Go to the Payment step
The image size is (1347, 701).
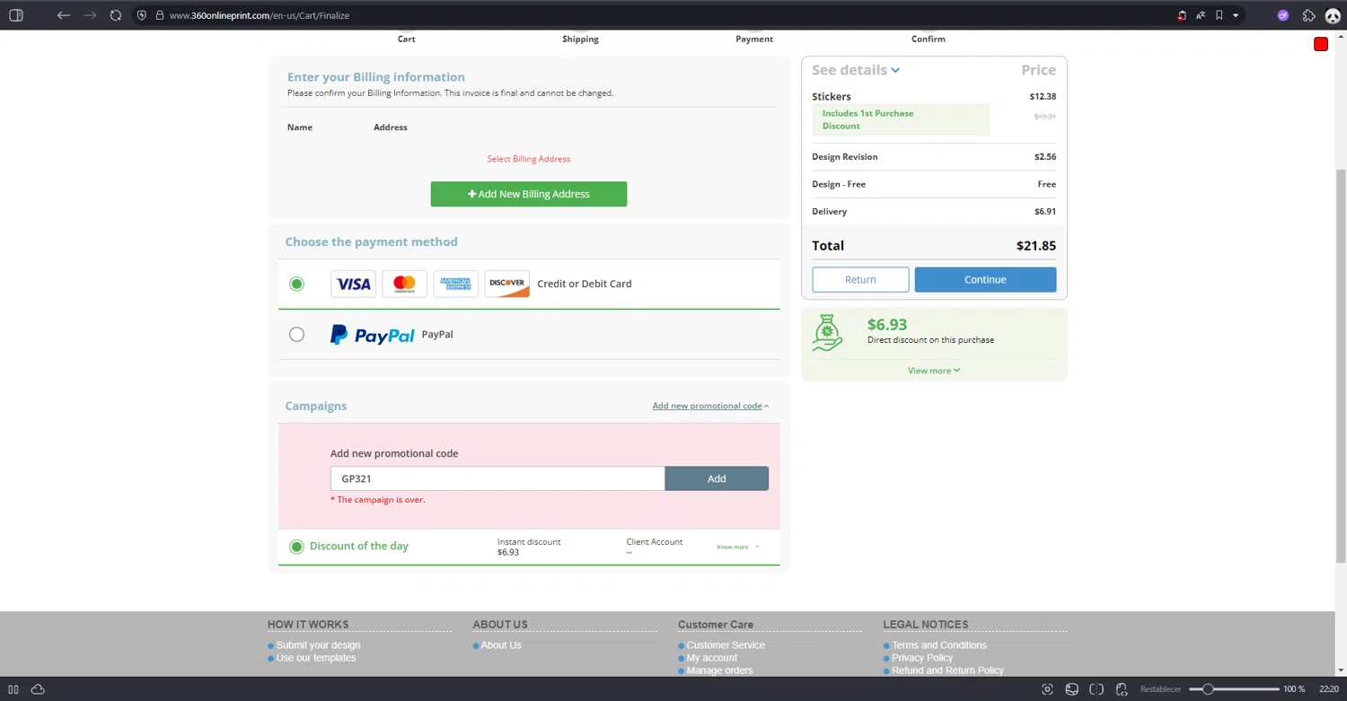pos(754,39)
